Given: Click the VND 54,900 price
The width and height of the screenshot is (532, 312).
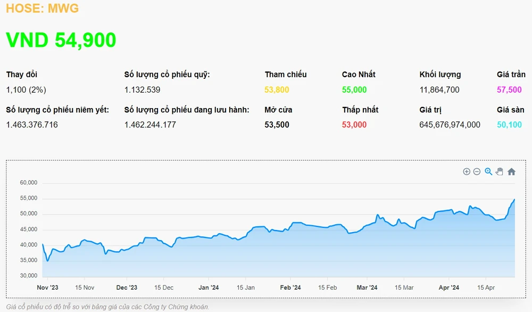Looking at the screenshot, I should click(x=61, y=40).
